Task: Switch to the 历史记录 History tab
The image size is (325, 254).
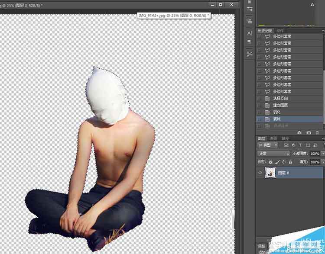Action: click(x=265, y=31)
